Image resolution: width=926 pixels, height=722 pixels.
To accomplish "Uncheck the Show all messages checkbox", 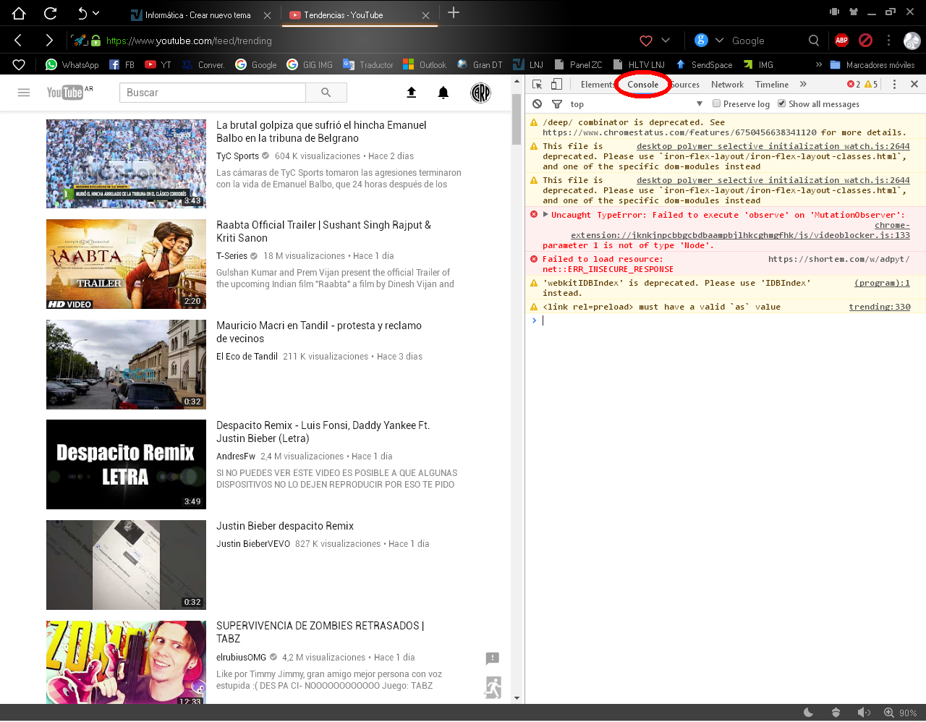I will point(781,103).
